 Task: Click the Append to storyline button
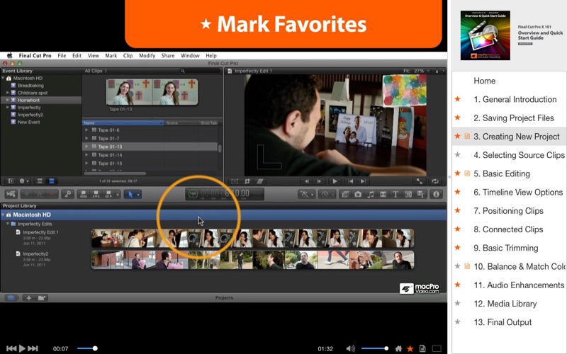point(108,194)
